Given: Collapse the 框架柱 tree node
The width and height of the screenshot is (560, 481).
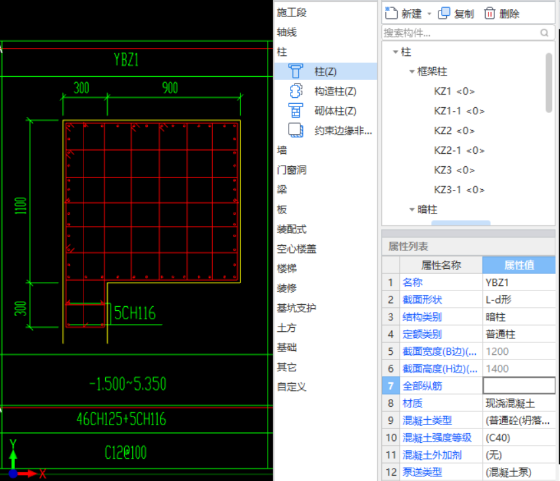Looking at the screenshot, I should click(412, 72).
